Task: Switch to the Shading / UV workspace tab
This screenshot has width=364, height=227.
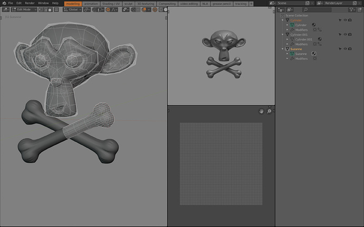Action: click(x=111, y=4)
